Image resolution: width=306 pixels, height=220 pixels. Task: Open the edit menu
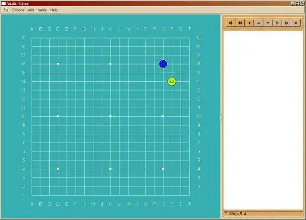coord(31,10)
